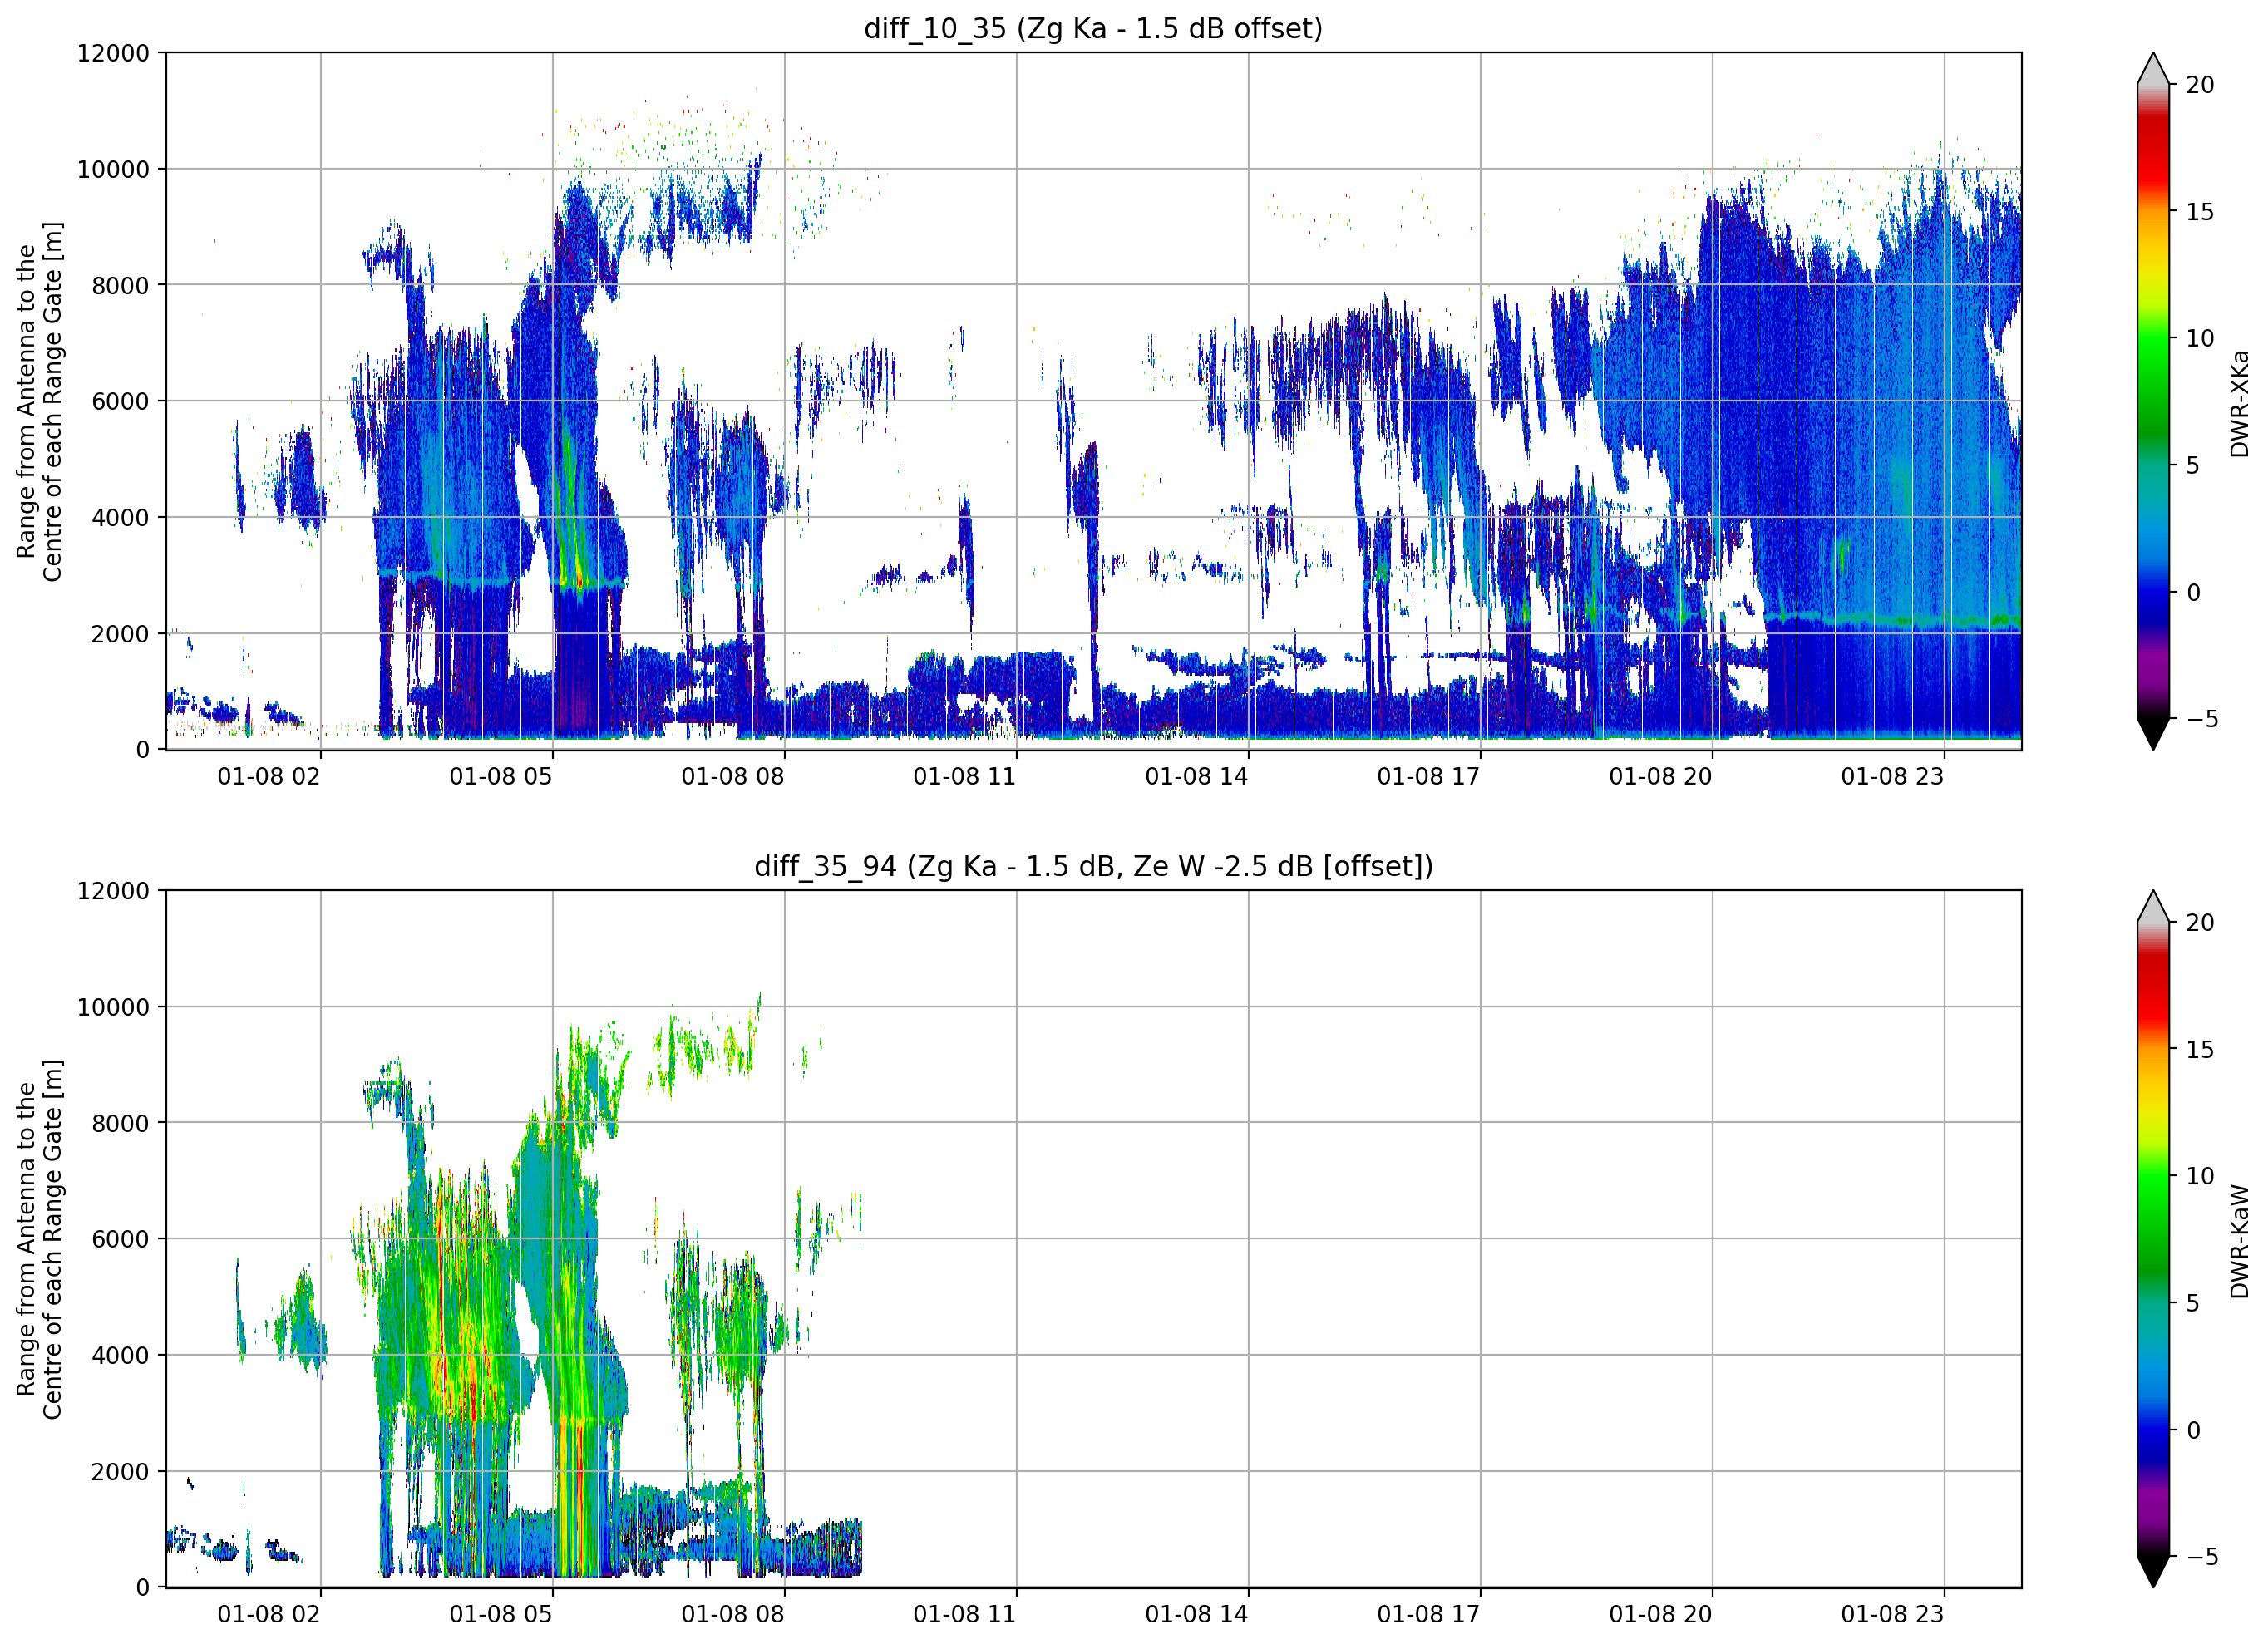
Task: Click the 10 tick on bottom colorbar
Action: (2199, 1176)
